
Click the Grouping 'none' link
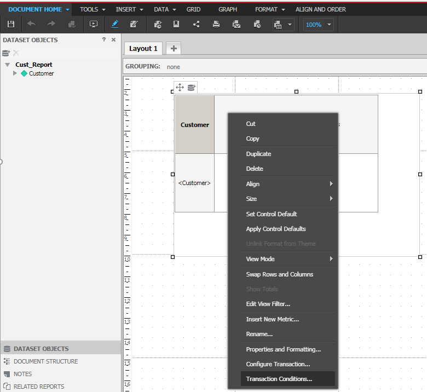(x=174, y=67)
